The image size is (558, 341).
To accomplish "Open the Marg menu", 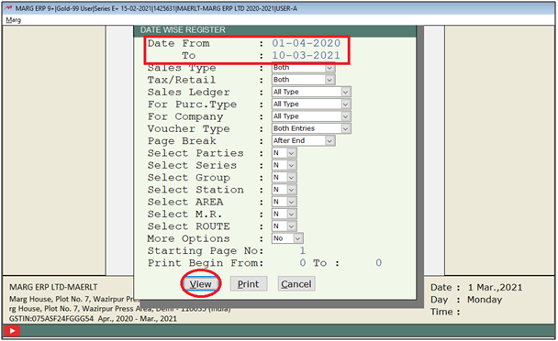I will pos(14,20).
